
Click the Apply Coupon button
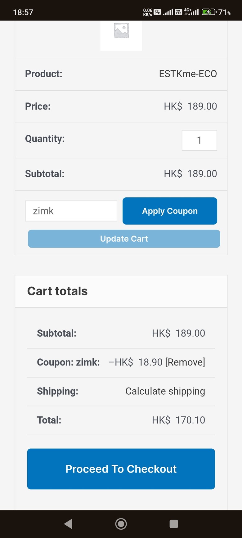170,211
